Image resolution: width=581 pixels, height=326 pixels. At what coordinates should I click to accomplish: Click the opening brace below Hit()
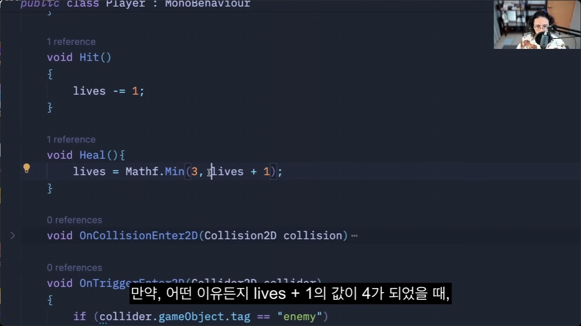pyautogui.click(x=50, y=74)
